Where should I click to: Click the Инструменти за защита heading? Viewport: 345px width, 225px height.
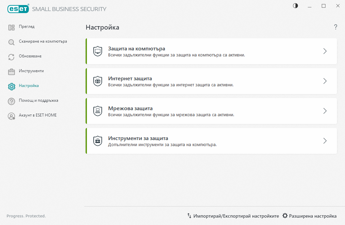[x=138, y=138]
